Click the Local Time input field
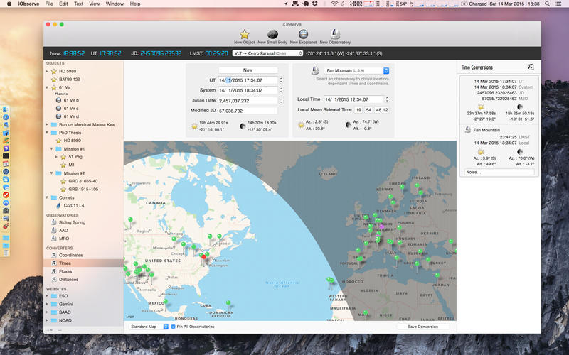Viewport: 569px width, 355px height. tap(353, 99)
